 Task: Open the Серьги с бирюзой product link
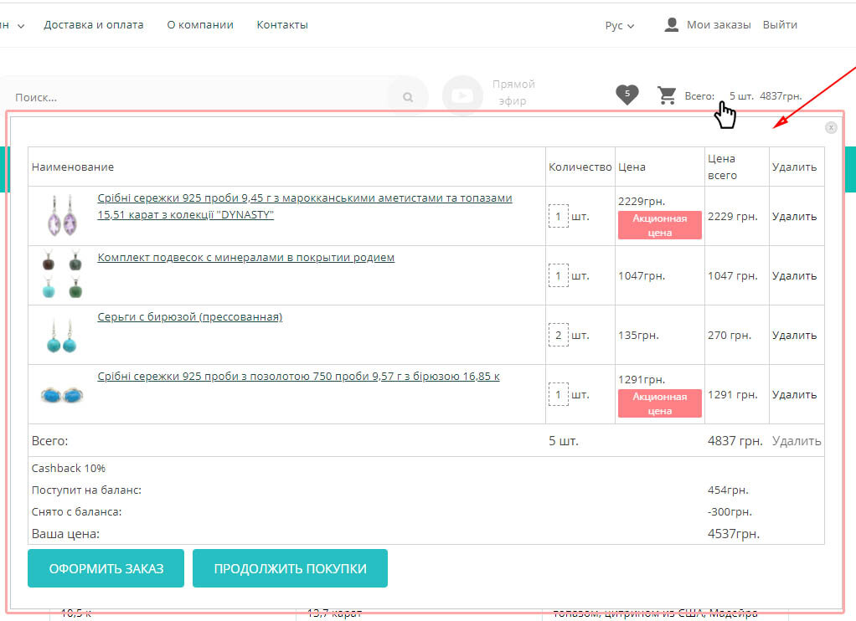(x=190, y=317)
